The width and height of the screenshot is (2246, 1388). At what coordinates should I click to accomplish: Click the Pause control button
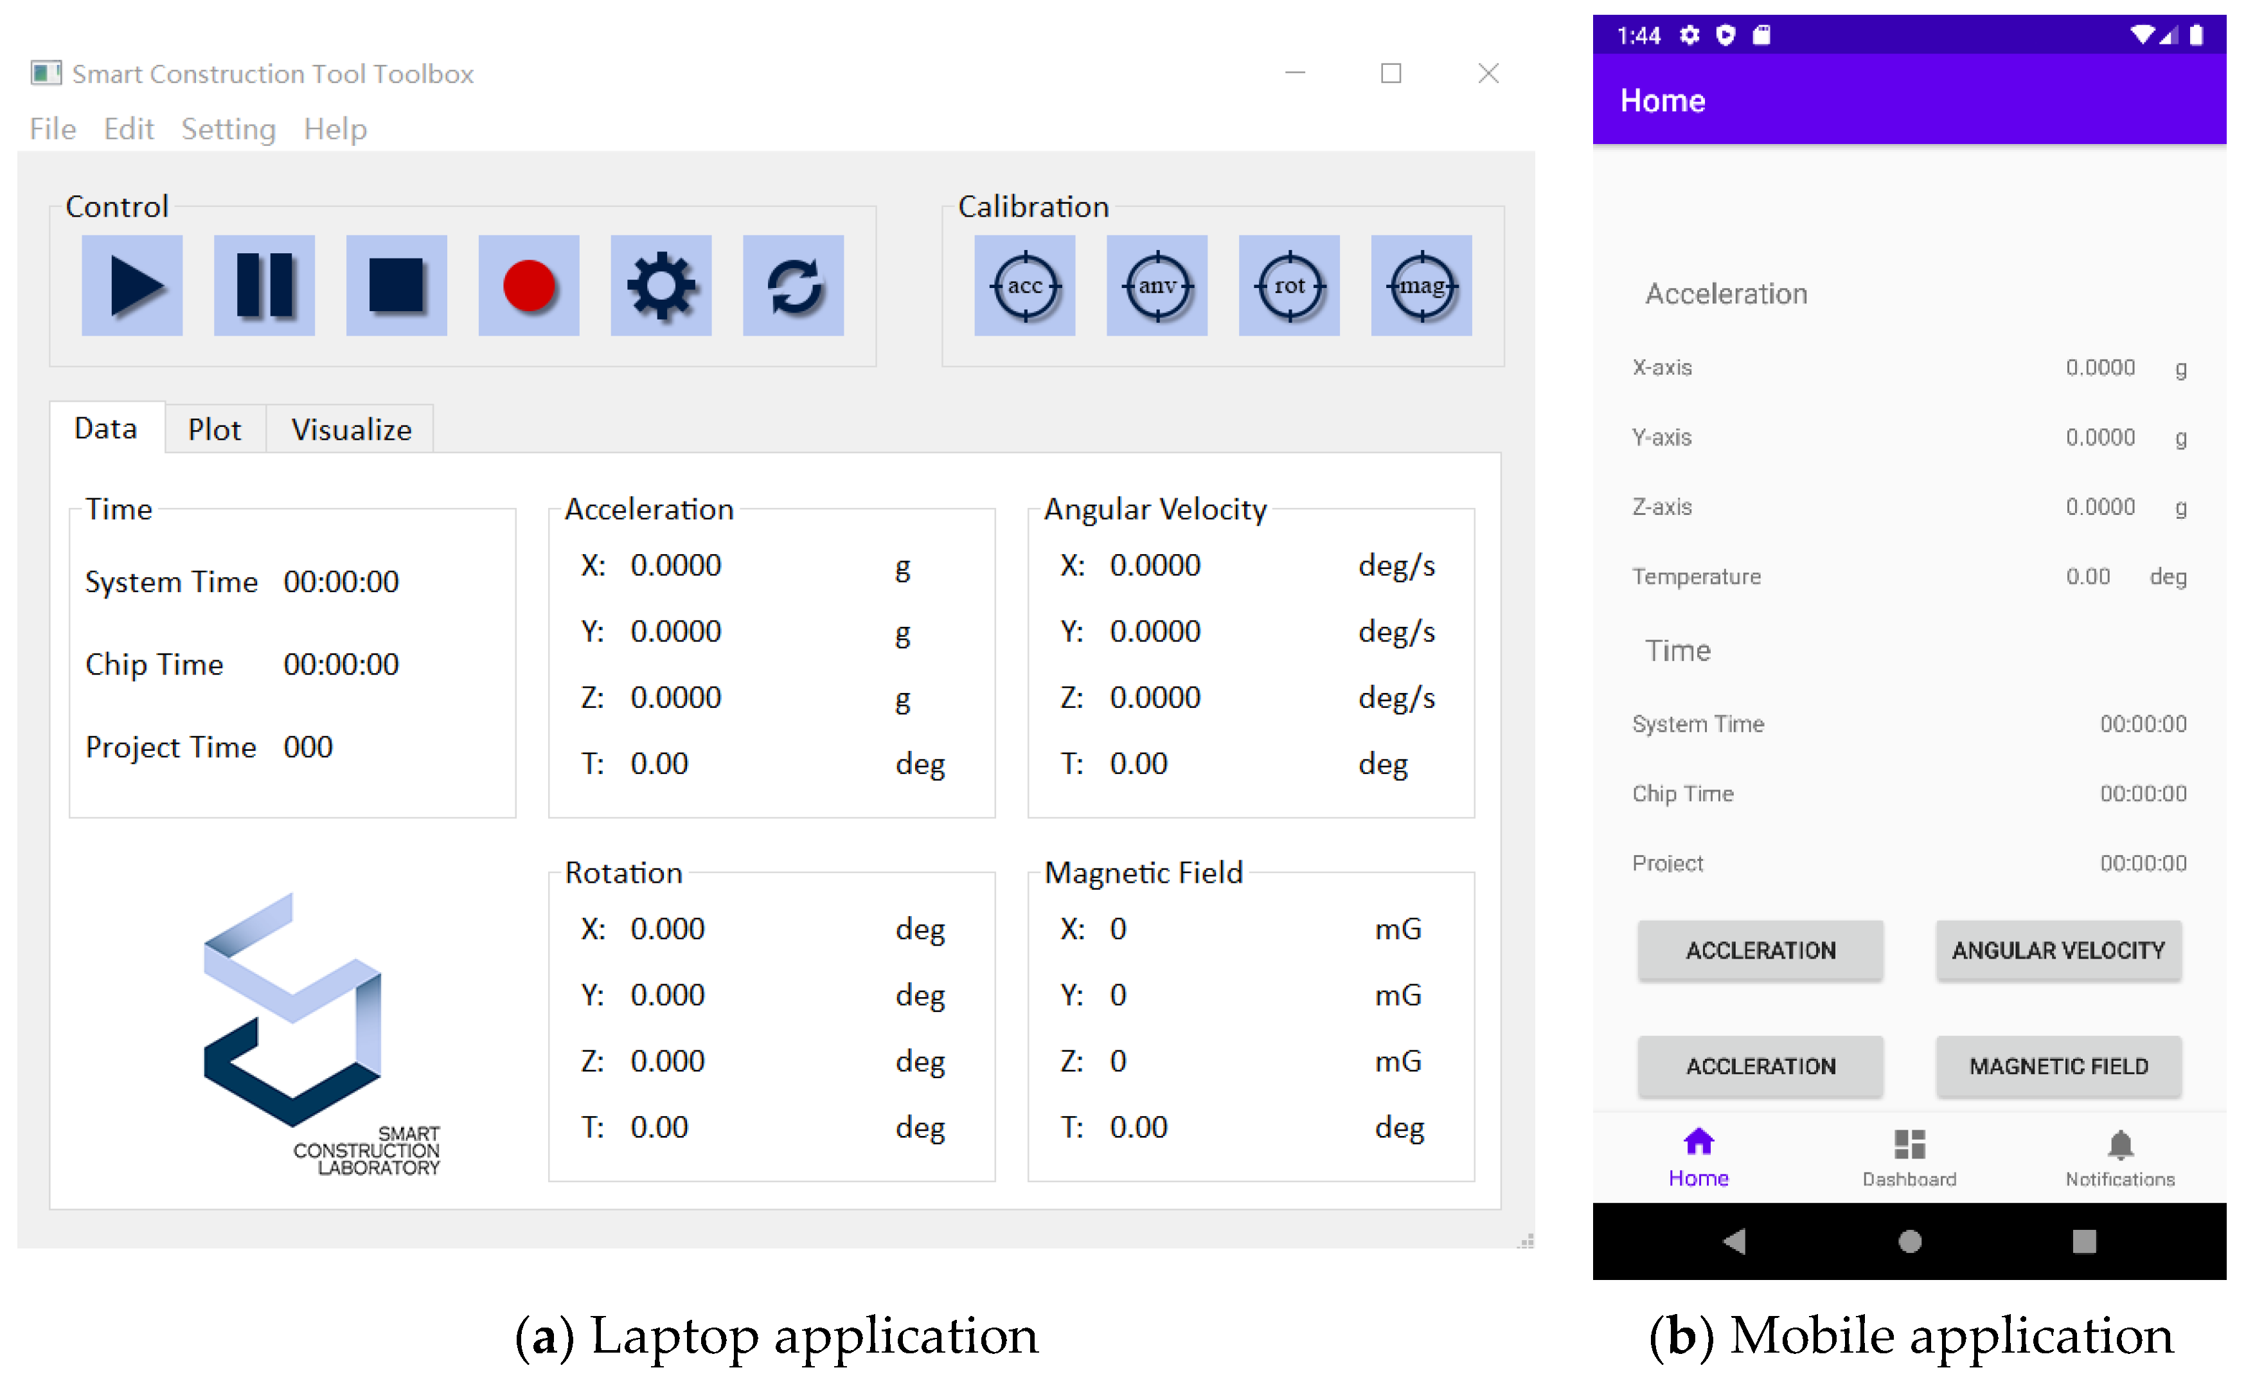tap(264, 285)
